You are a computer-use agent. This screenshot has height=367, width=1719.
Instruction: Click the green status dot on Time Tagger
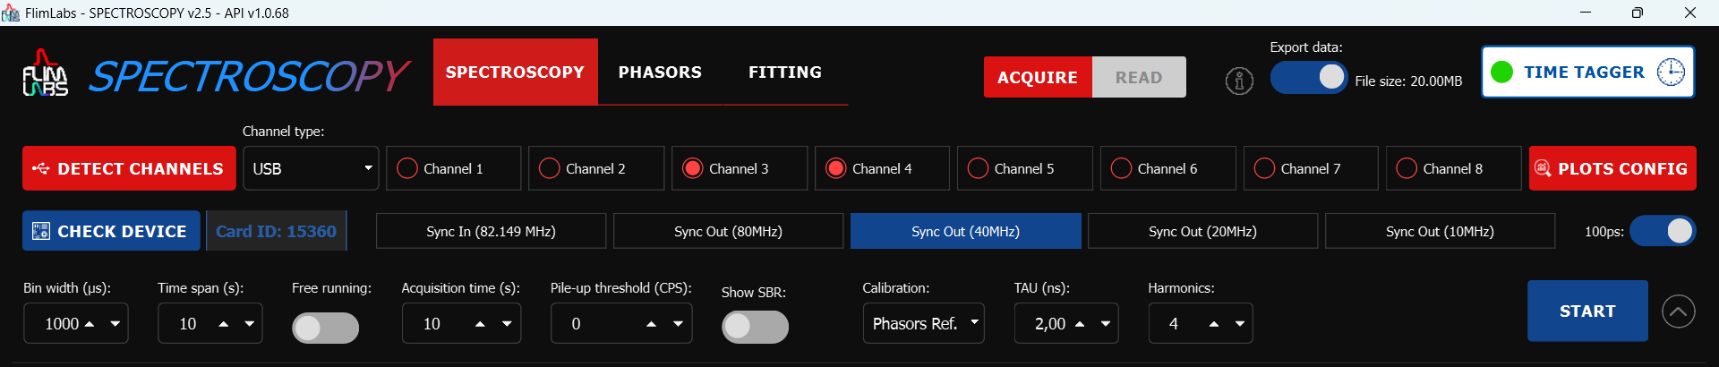[x=1502, y=72]
